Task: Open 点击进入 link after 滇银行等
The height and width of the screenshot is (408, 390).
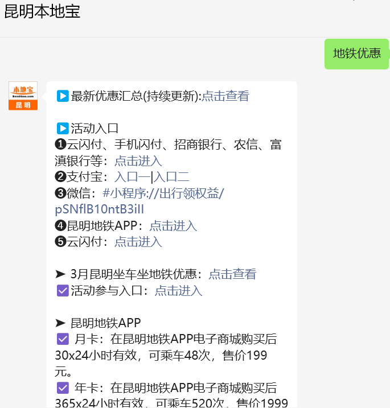Action: (138, 161)
